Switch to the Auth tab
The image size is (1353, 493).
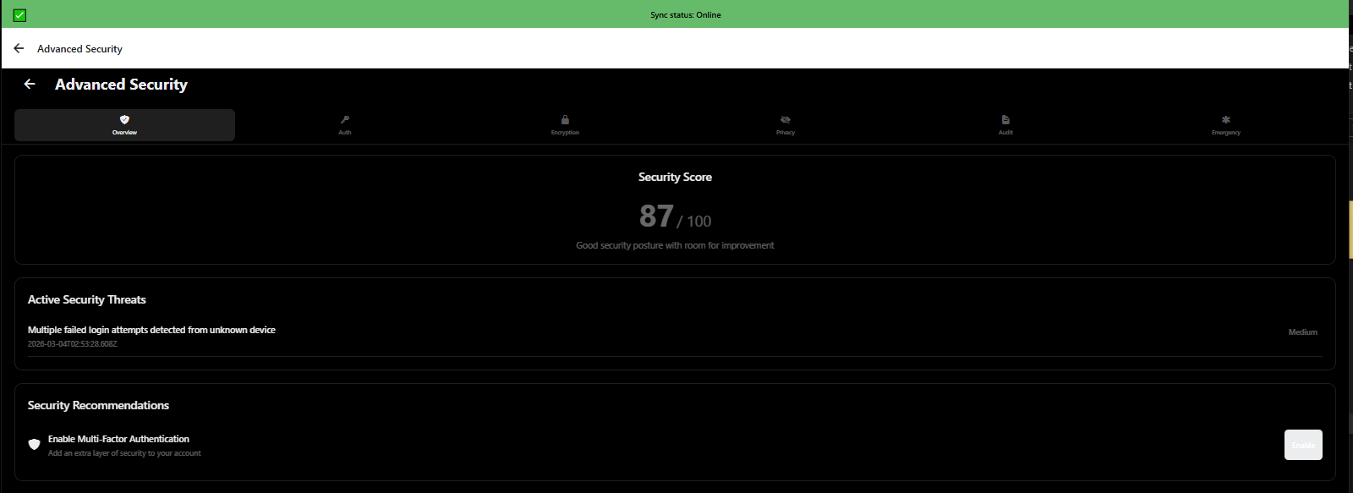point(345,125)
